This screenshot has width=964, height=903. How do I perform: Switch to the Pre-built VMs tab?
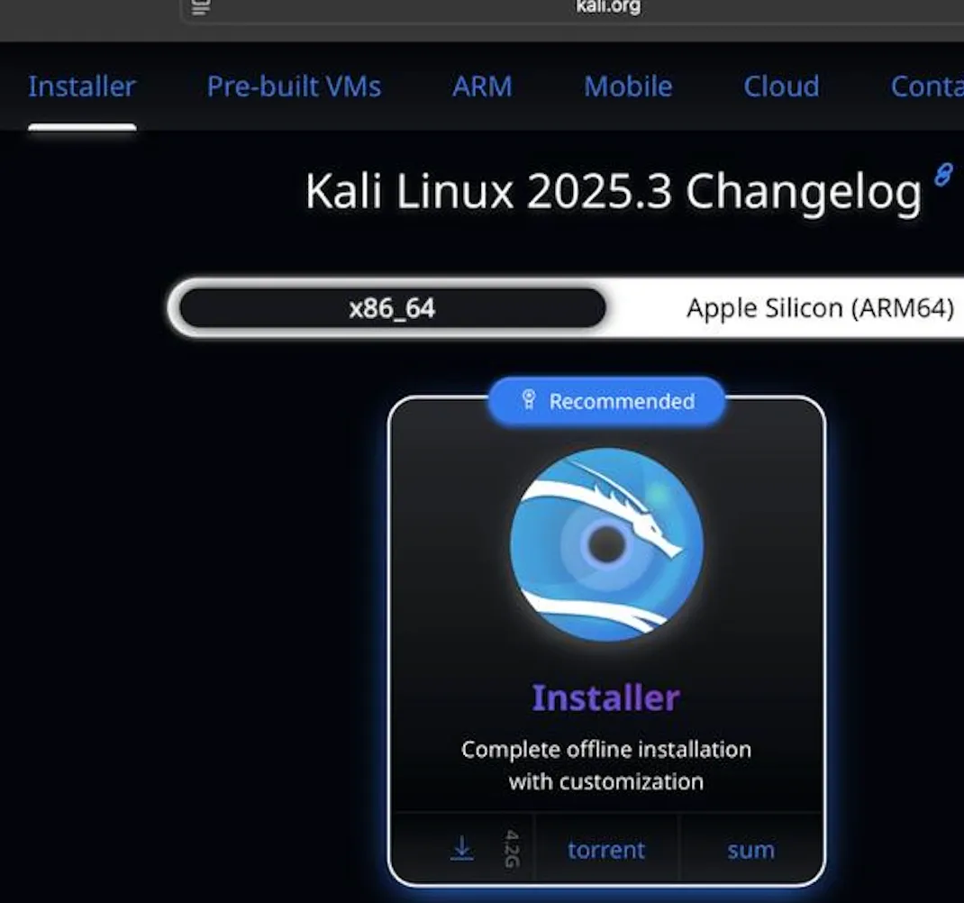[x=294, y=87]
